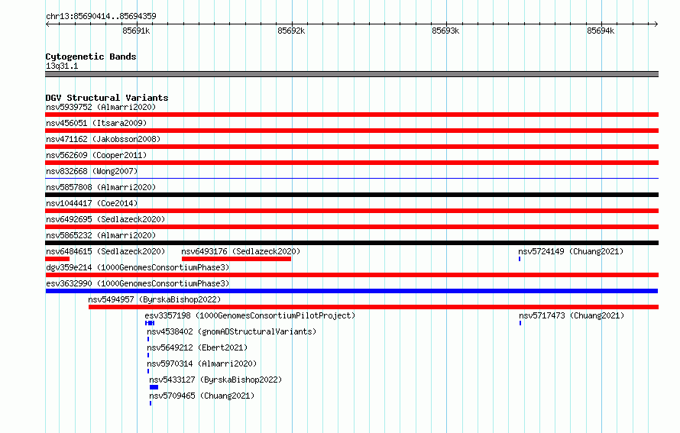The image size is (680, 433).
Task: Click the chr13:85690414..85694359 region label
Action: (x=101, y=16)
